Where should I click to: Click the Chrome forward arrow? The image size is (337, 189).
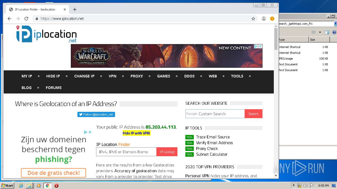click(x=18, y=19)
